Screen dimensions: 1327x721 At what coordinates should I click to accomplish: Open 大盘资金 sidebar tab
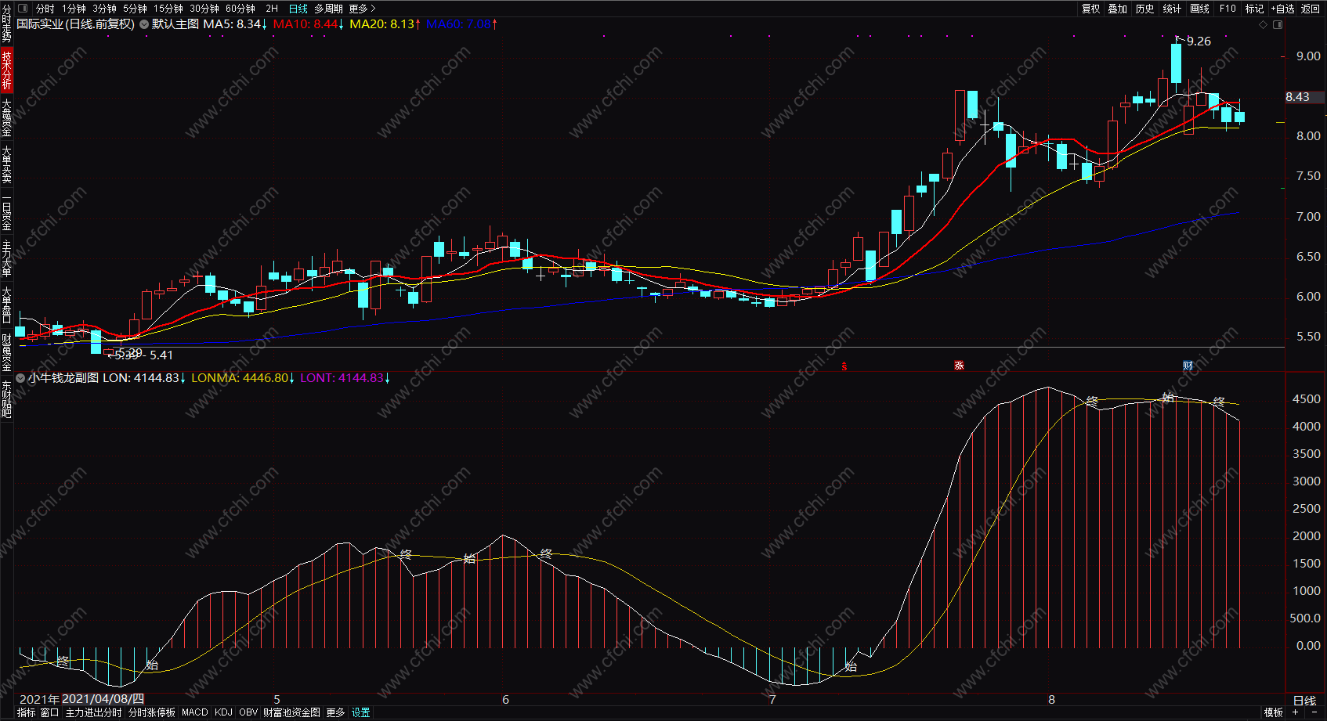[x=6, y=117]
